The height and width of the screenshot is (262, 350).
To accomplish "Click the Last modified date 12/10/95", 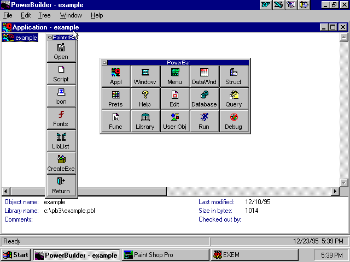I will (x=258, y=202).
